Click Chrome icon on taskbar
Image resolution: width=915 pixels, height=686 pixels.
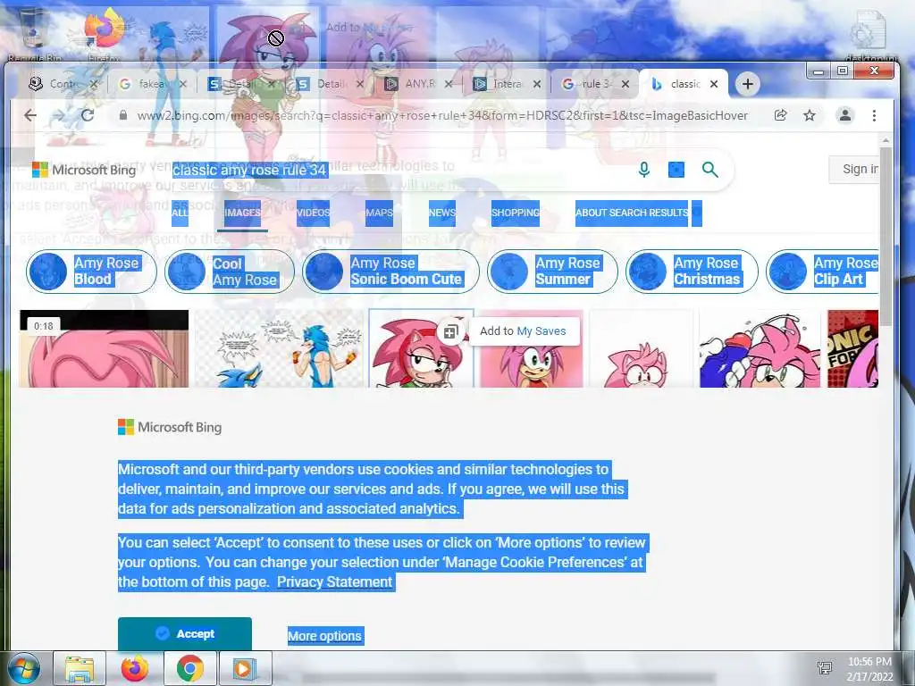(x=190, y=668)
